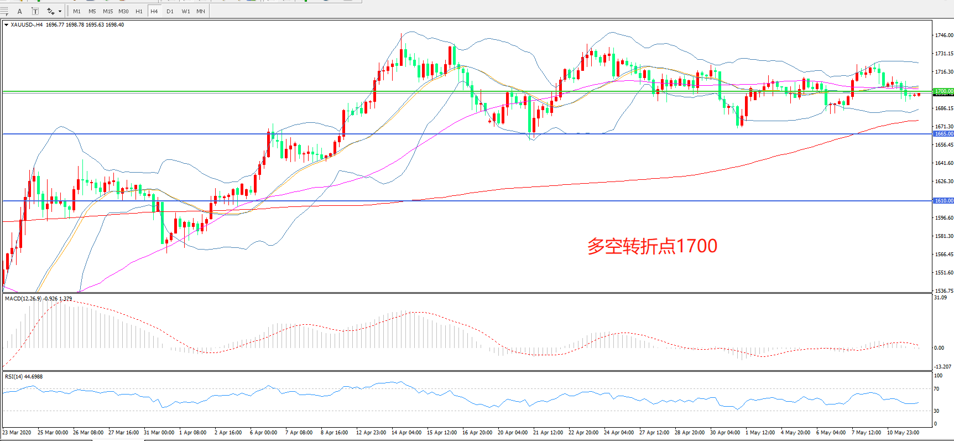Screen dimensions: 954x441
Task: Click the MACD(12,26,9) indicator label
Action: 23,299
